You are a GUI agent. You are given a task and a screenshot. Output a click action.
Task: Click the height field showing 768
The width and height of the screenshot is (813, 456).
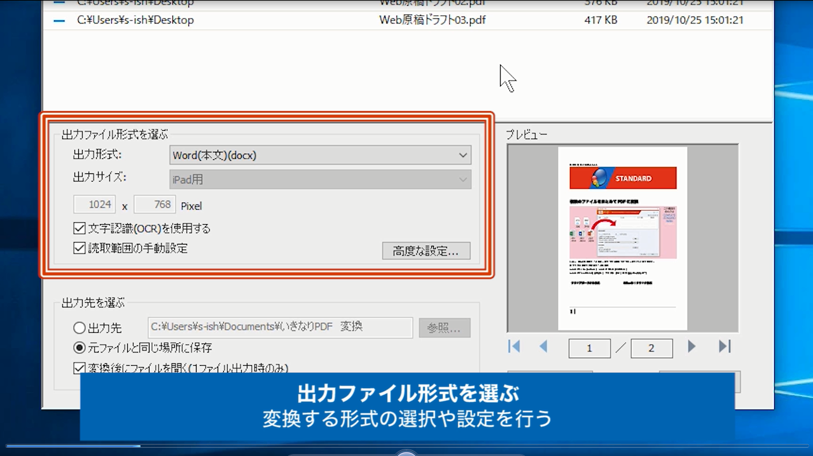pyautogui.click(x=154, y=205)
